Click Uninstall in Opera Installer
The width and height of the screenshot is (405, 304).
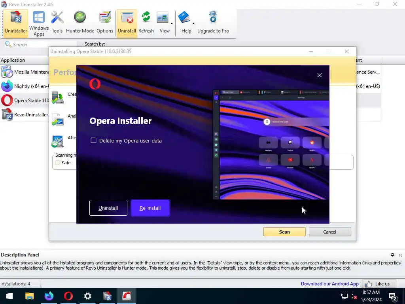(108, 208)
